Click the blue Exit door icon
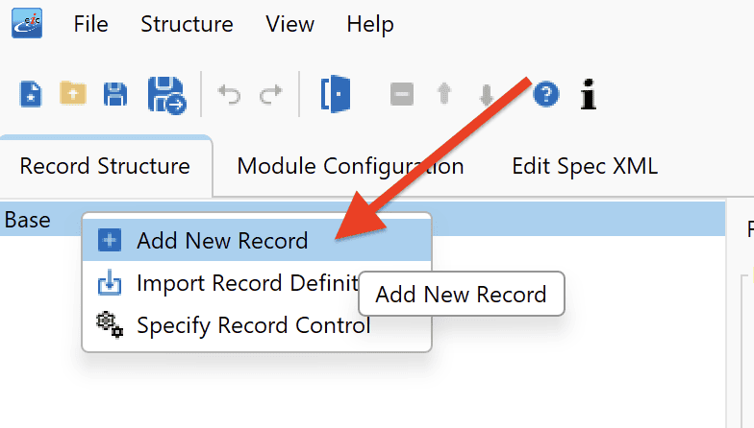 click(x=336, y=94)
